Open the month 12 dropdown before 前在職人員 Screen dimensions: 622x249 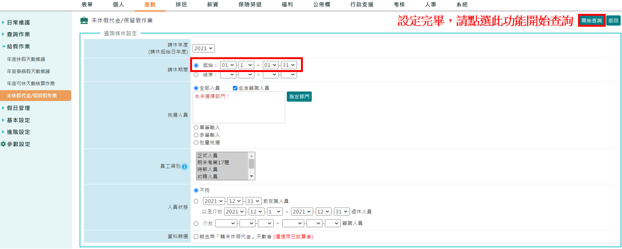[236, 201]
